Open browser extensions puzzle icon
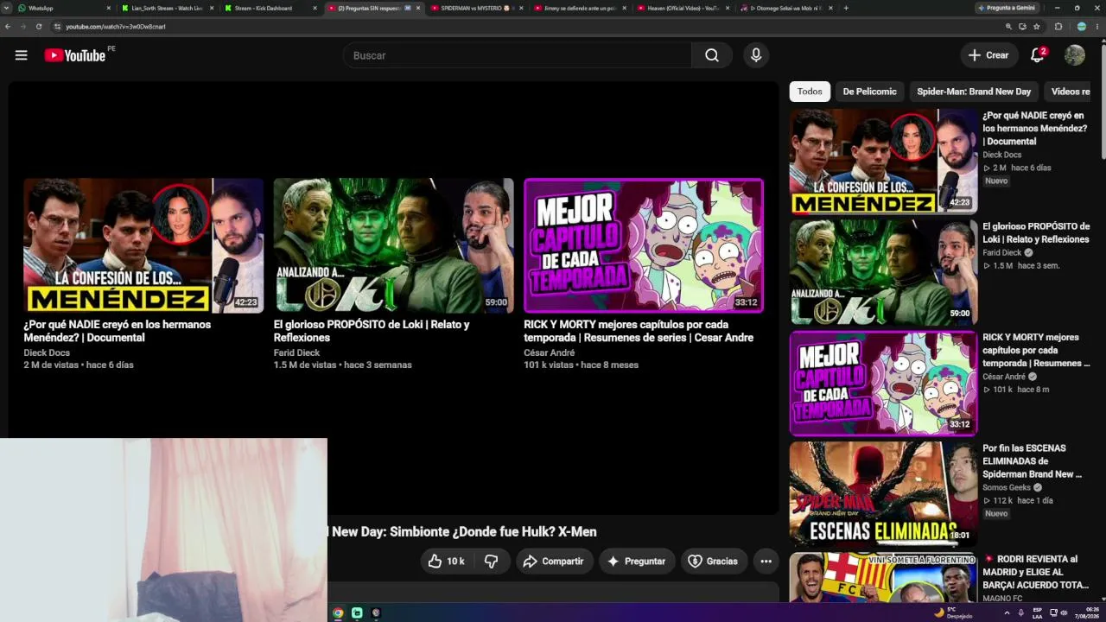This screenshot has height=622, width=1106. point(1058,27)
